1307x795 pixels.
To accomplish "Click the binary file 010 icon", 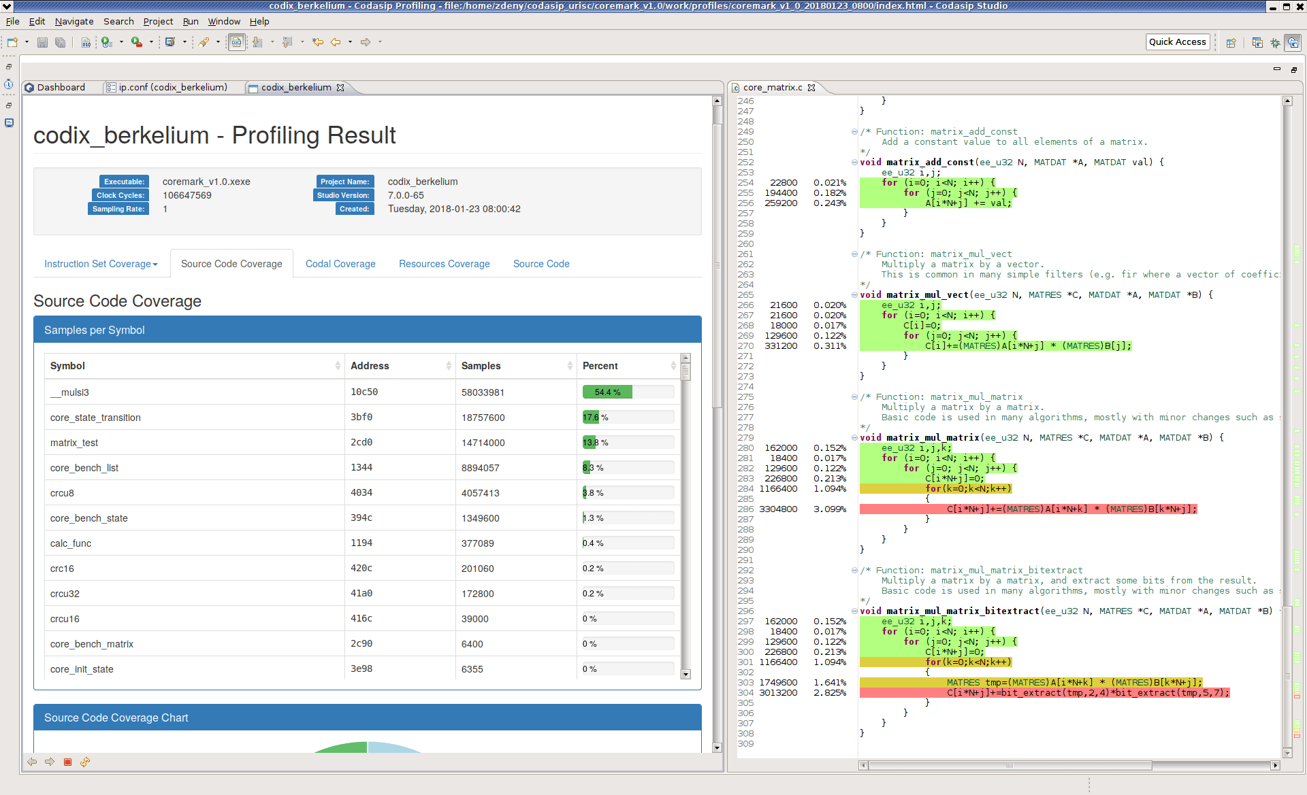I will click(86, 42).
